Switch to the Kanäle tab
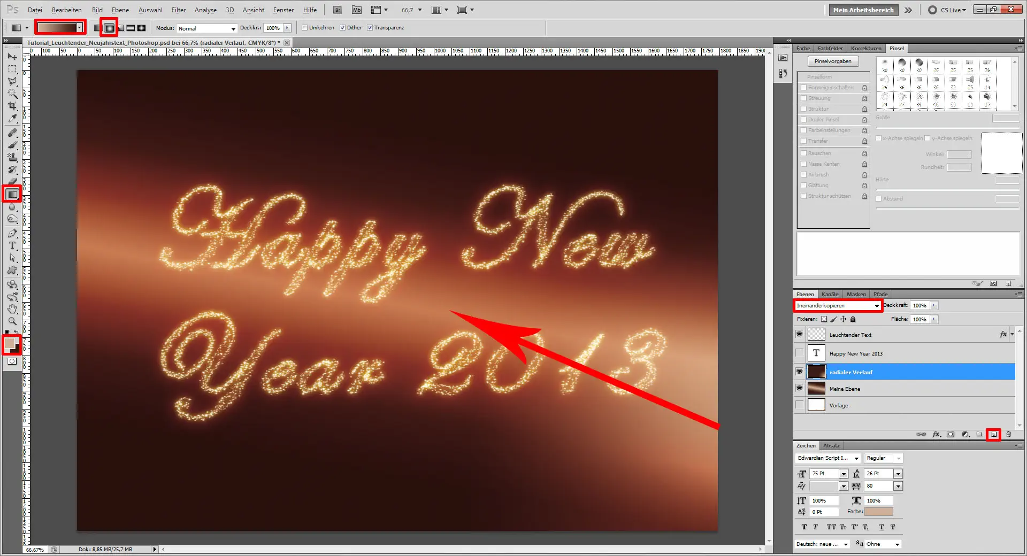This screenshot has height=556, width=1027. (x=830, y=294)
